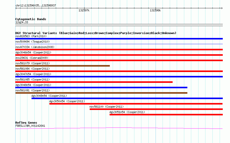
Task: Select the brown nsv561091 complex bar
Action: 101,93
